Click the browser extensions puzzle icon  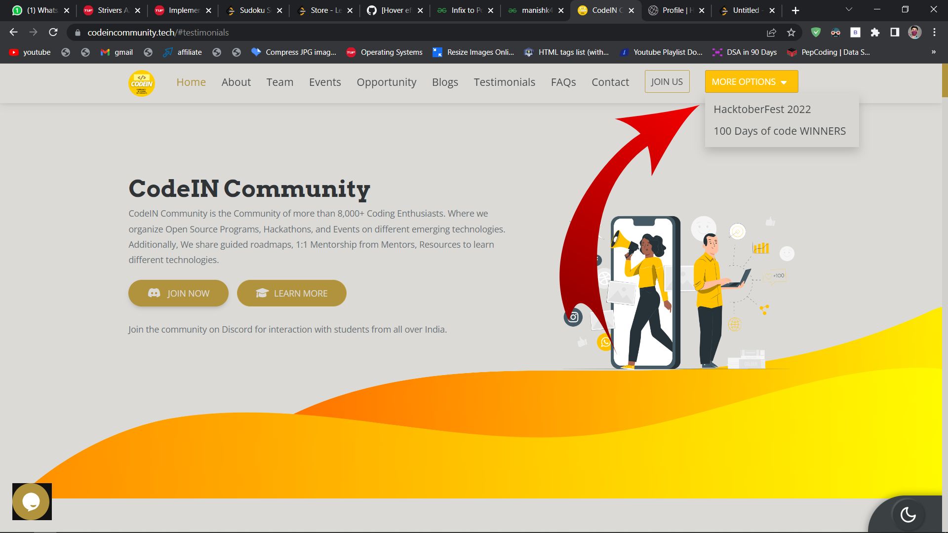875,32
